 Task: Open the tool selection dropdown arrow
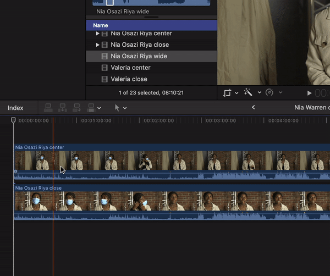pyautogui.click(x=125, y=108)
